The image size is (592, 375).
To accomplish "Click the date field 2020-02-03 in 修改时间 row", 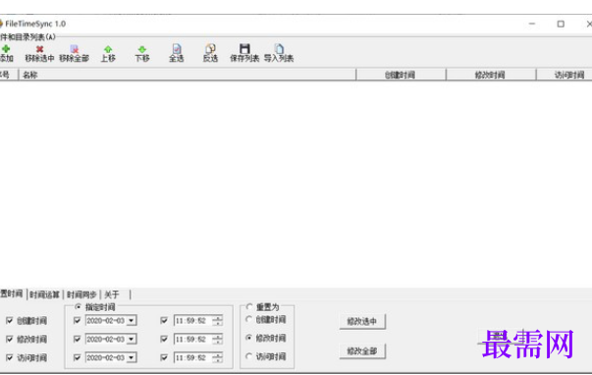I will tap(106, 339).
